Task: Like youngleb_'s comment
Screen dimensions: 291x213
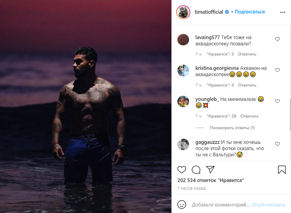Action: click(277, 101)
